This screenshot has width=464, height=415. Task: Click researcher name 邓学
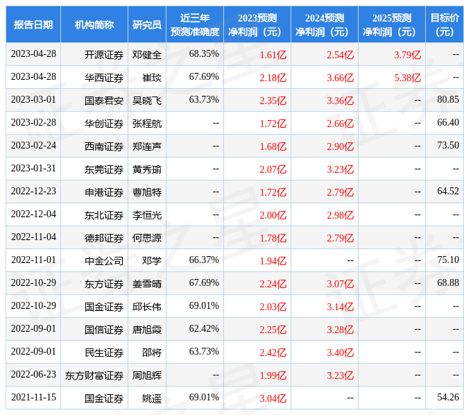tap(152, 261)
